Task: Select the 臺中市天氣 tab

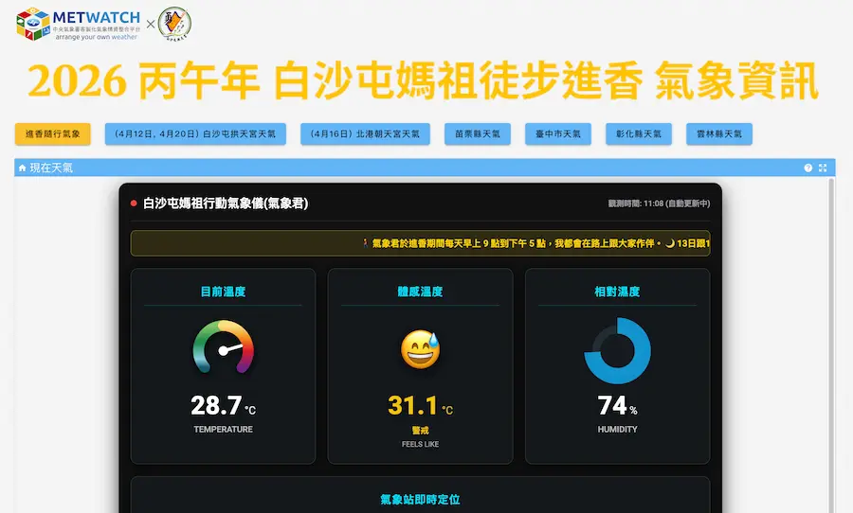Action: point(558,134)
